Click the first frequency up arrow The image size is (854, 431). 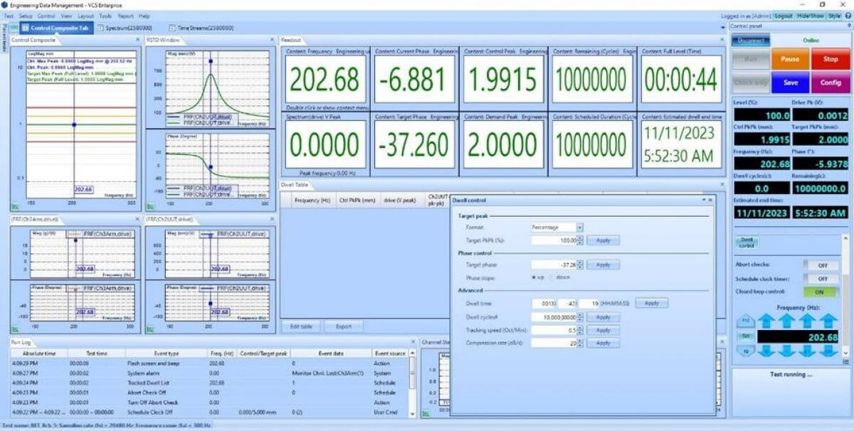(x=765, y=321)
